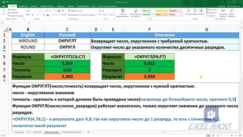Share the workbook via Общий доступ
The width and height of the screenshot is (243, 137).
click(x=234, y=6)
